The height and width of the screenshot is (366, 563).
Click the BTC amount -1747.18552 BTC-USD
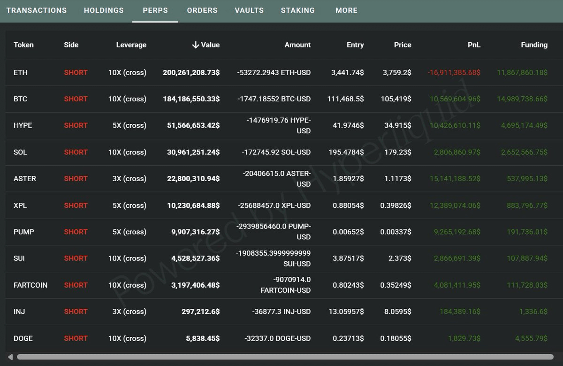273,99
